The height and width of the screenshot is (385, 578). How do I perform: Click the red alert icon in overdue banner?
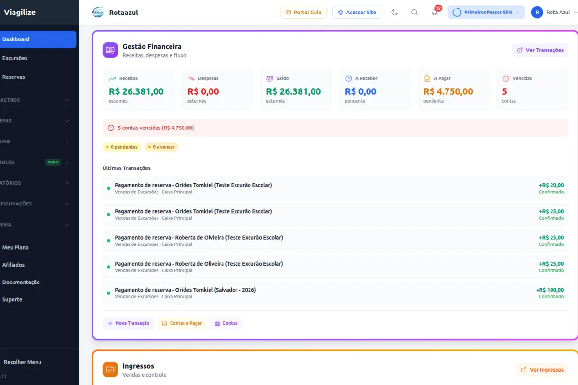[111, 128]
